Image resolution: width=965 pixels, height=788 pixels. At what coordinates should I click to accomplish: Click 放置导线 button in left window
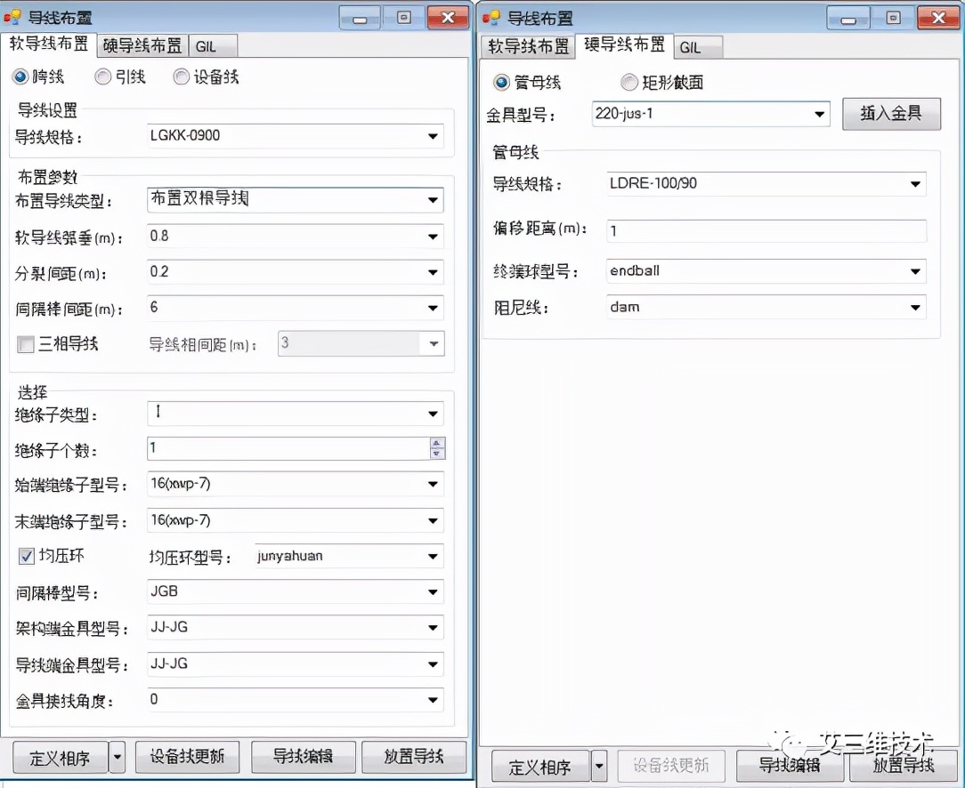coord(414,757)
